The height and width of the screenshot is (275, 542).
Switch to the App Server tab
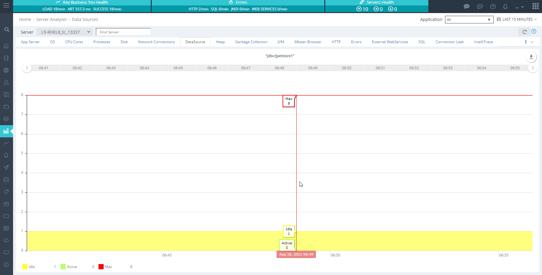tap(30, 42)
